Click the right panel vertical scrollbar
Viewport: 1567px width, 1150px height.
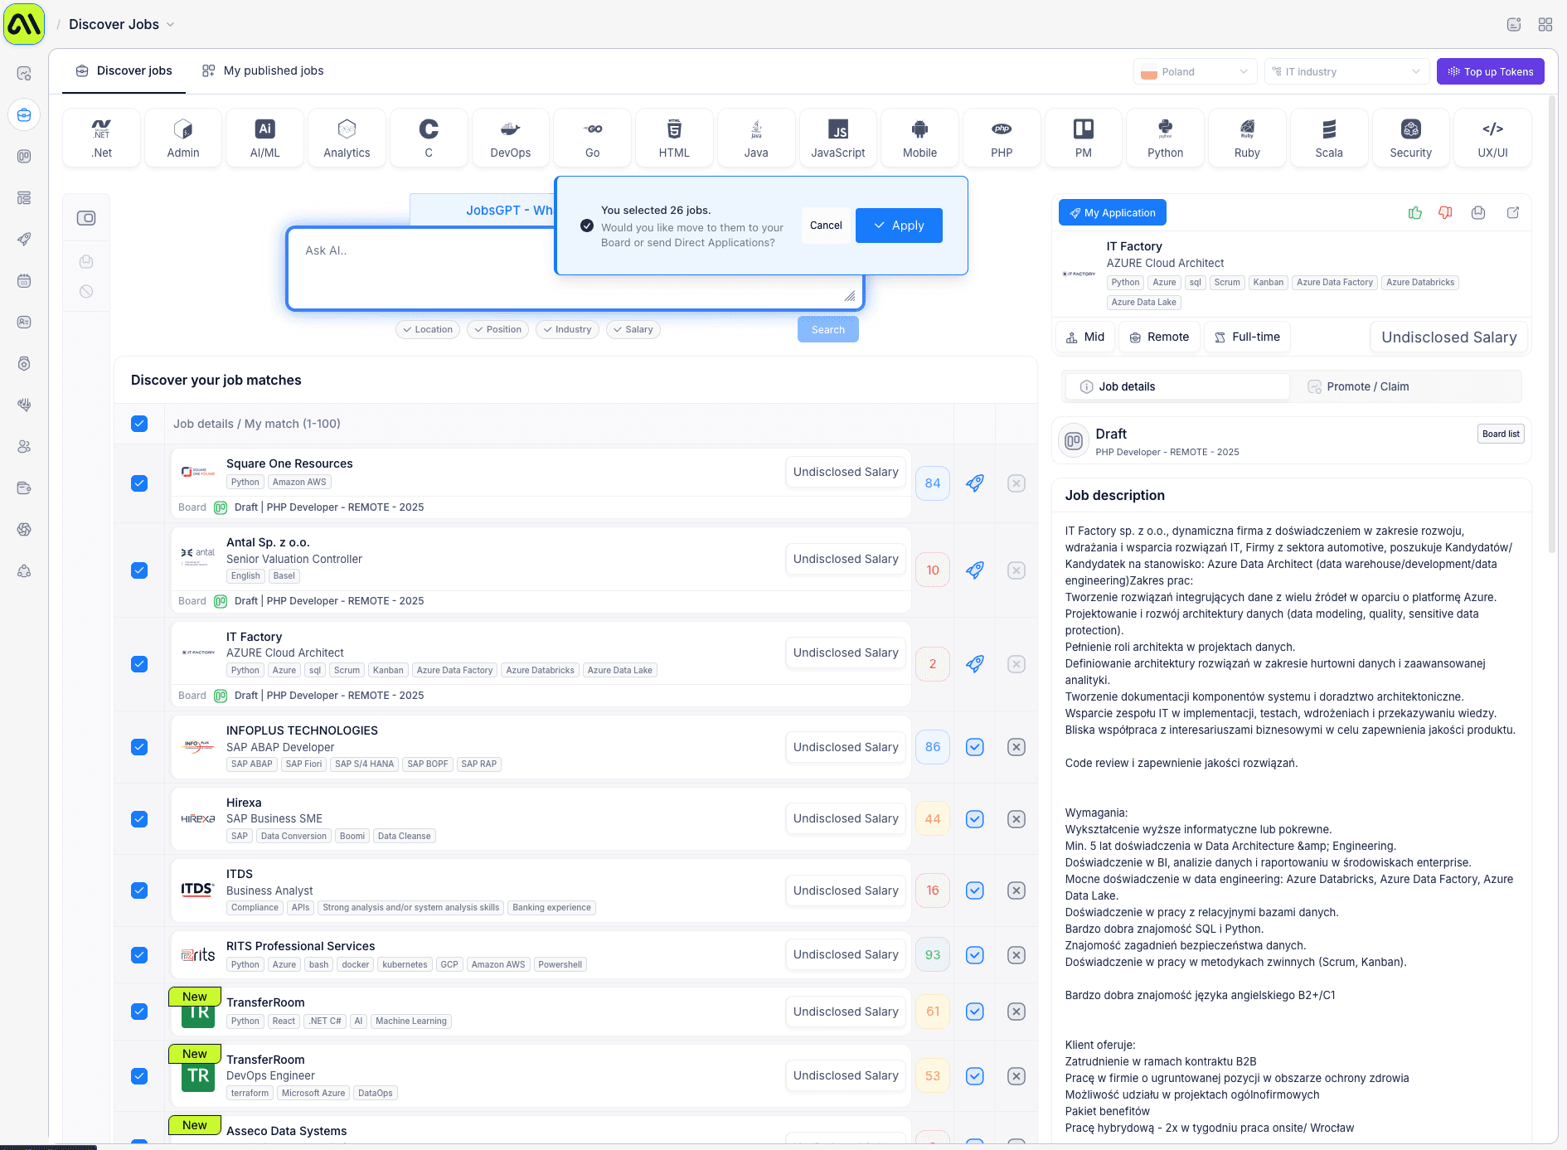[1552, 323]
